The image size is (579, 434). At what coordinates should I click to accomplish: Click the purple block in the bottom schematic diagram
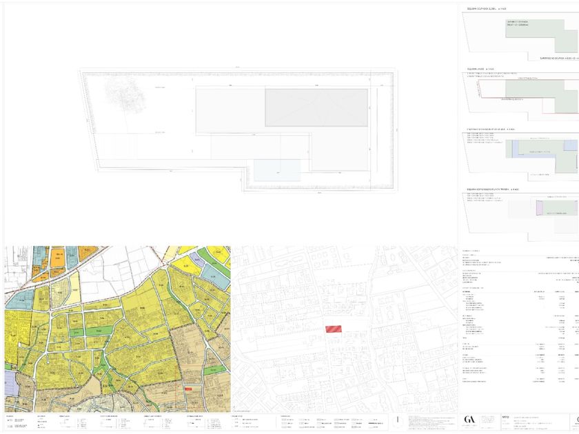(540, 208)
